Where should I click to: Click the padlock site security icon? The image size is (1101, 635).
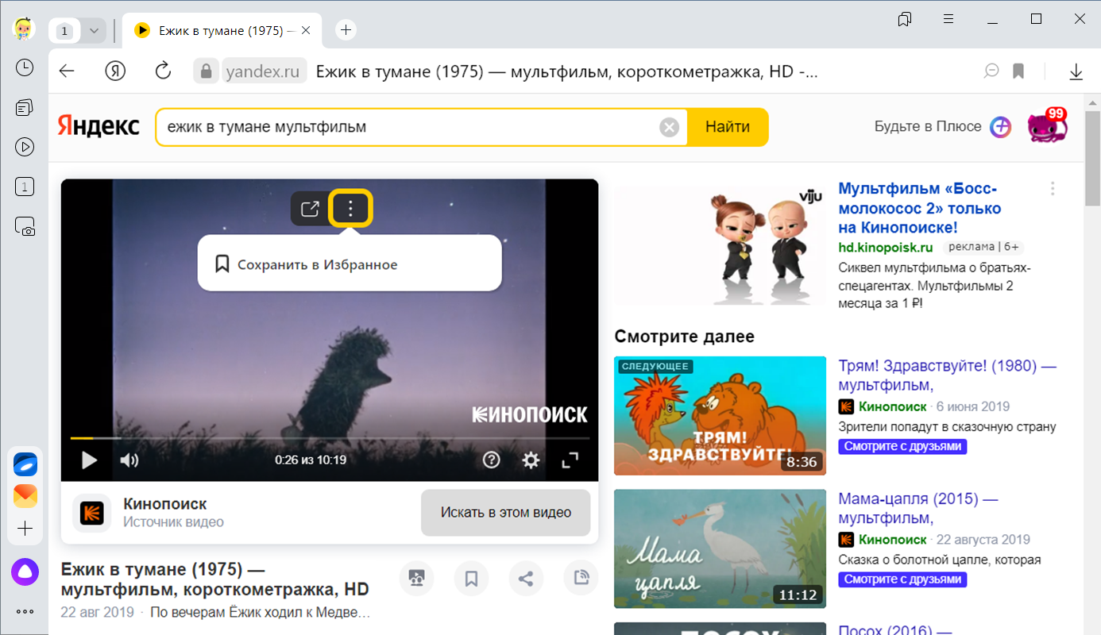[206, 71]
